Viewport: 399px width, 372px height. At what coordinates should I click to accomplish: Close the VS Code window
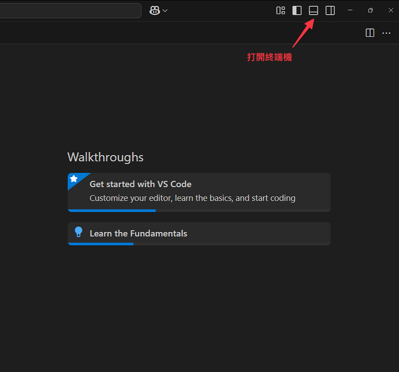(x=391, y=11)
